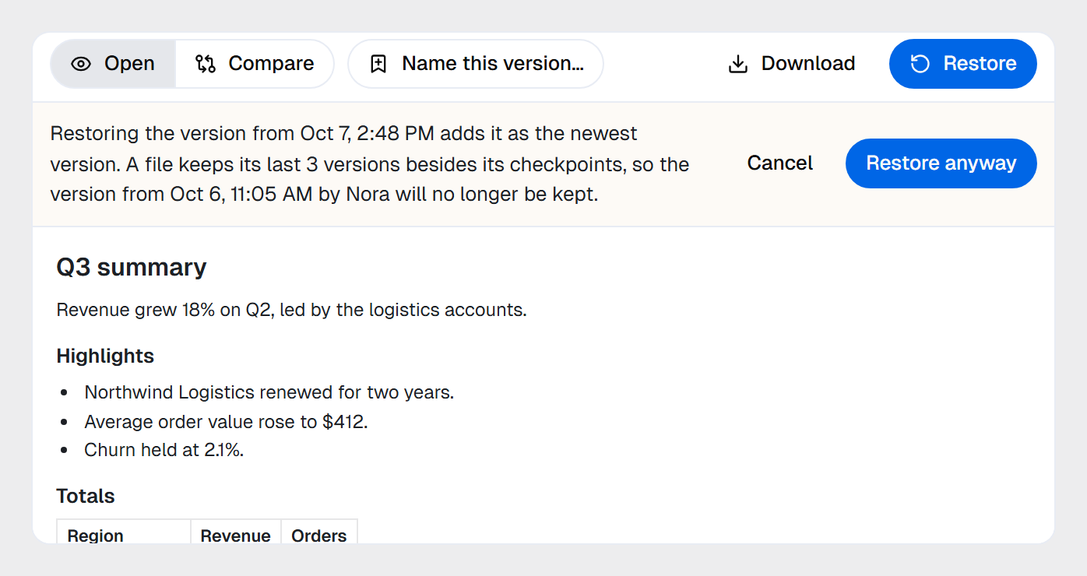Image resolution: width=1087 pixels, height=576 pixels.
Task: Select the 'Churn held at 2.1%' bullet
Action: click(164, 450)
